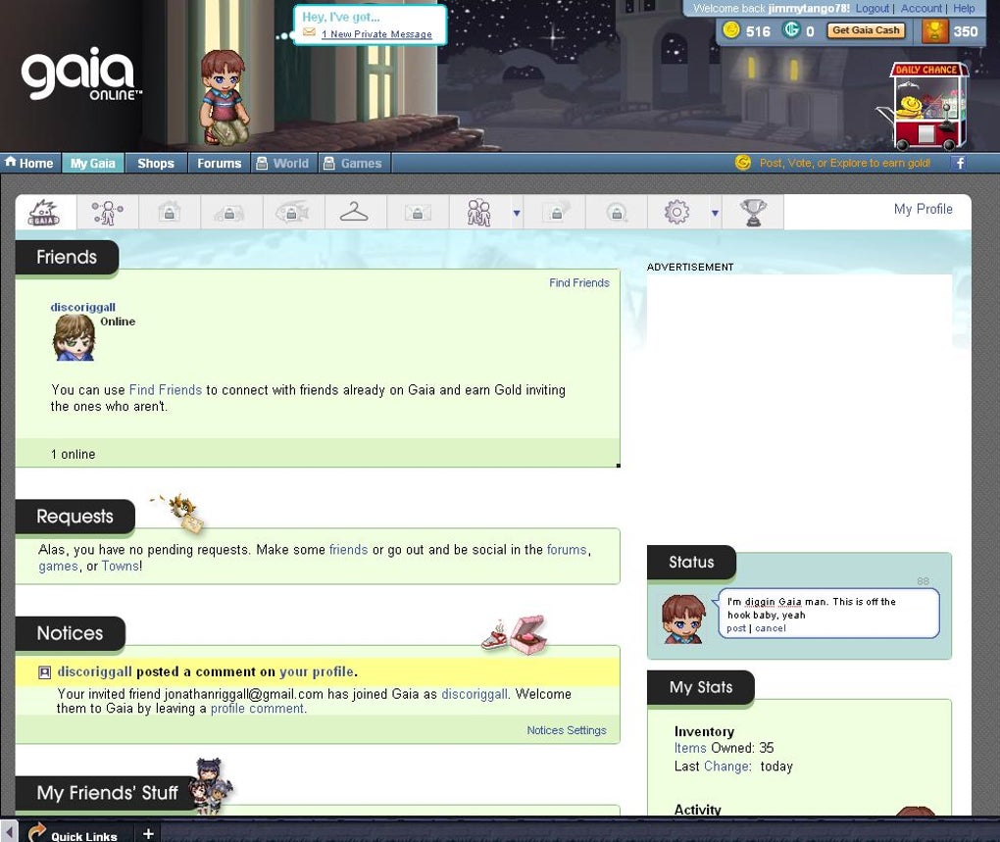Click the Change link under Inventory
Screen dimensions: 1000x842
pyautogui.click(x=726, y=767)
